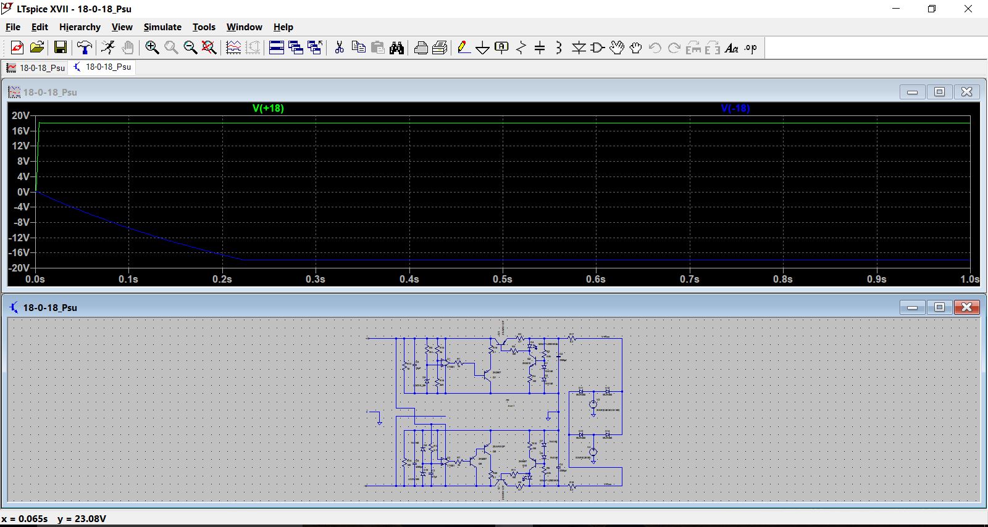This screenshot has height=527, width=988.
Task: Click the Undo arrow icon
Action: (655, 48)
